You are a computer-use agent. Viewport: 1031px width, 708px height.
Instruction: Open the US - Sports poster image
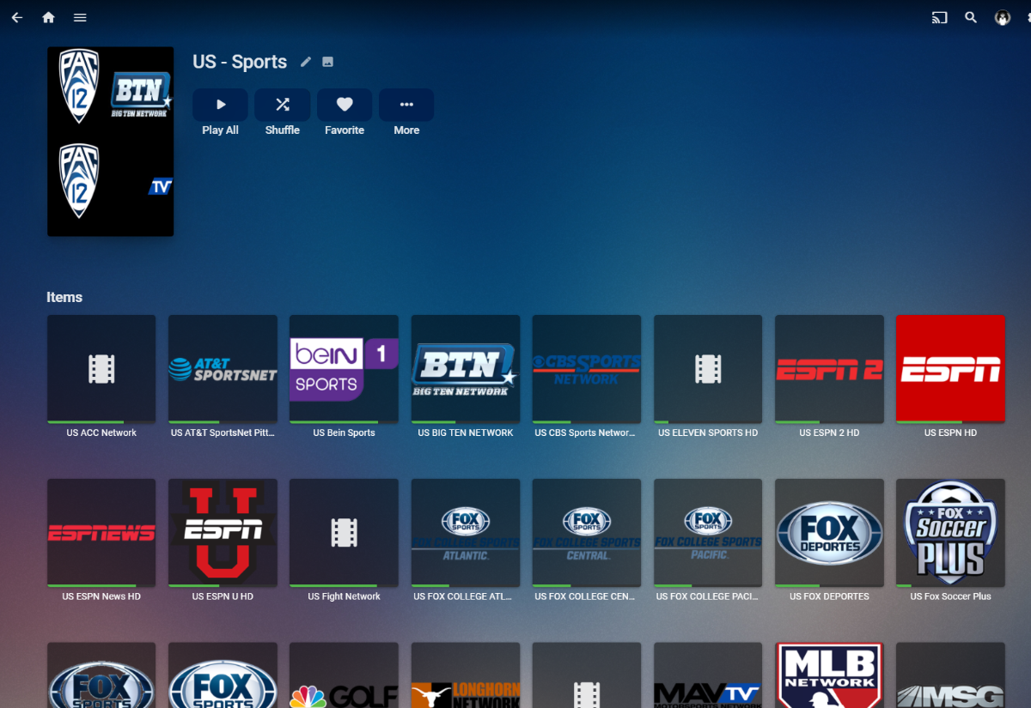click(111, 142)
